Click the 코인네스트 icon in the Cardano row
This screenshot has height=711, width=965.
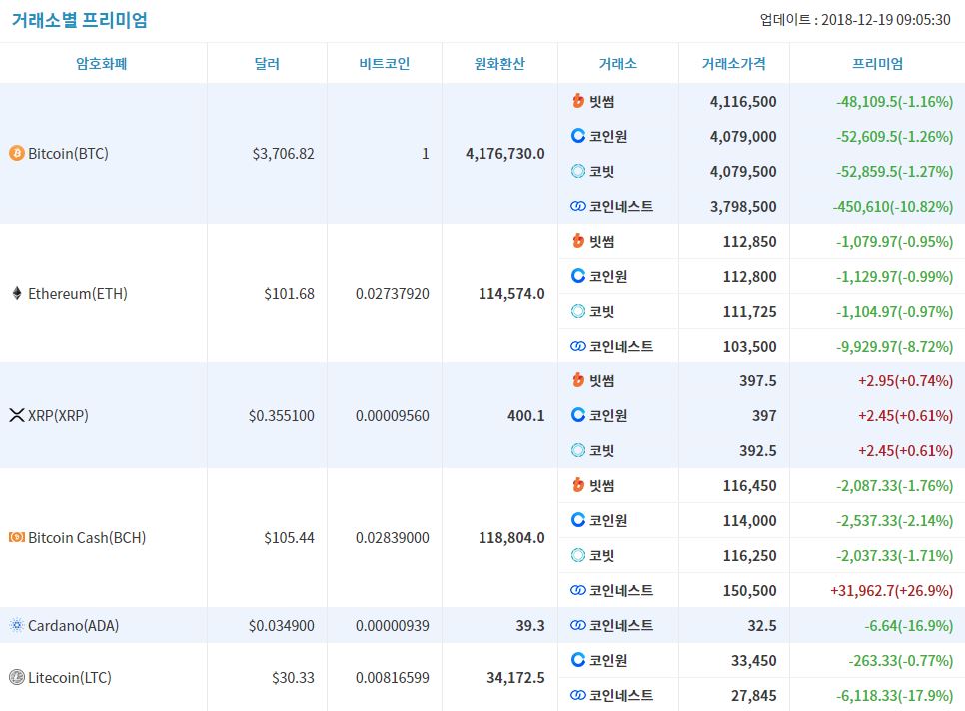tap(577, 625)
